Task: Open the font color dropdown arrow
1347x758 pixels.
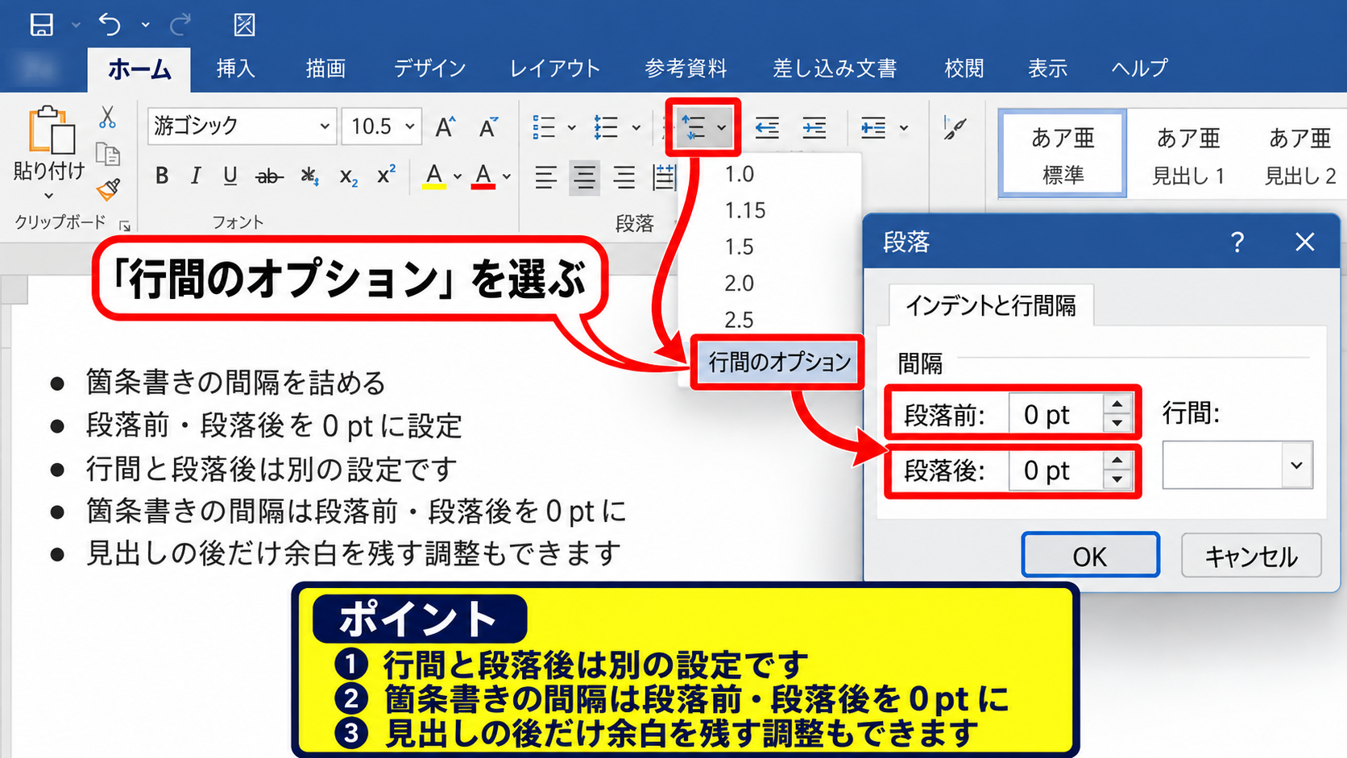Action: pyautogui.click(x=507, y=176)
